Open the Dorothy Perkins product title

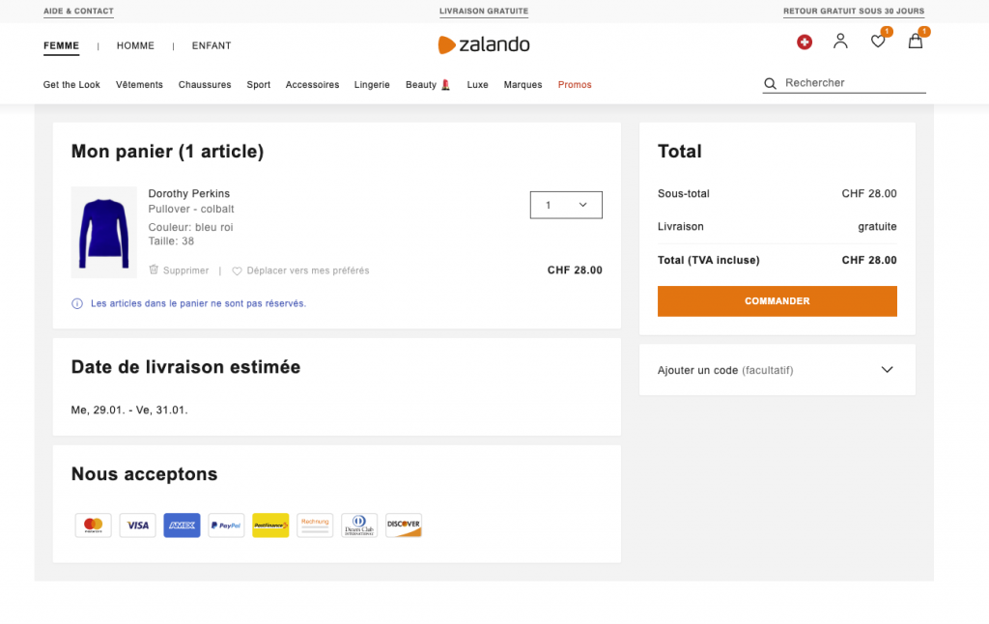189,194
